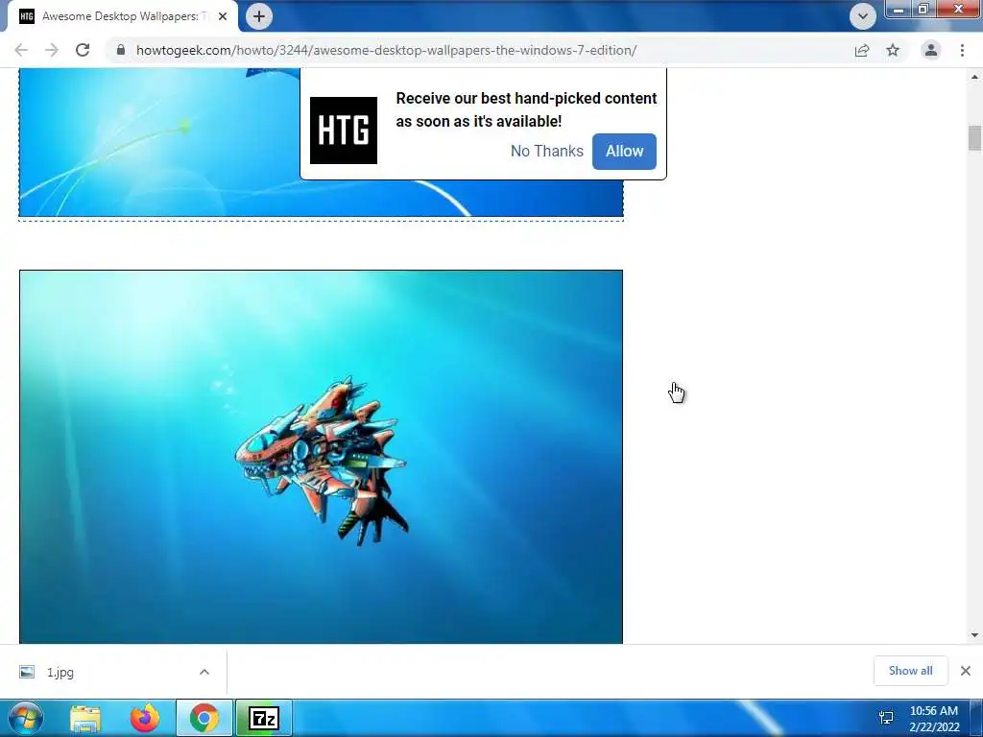Click the scrollbar up arrow
This screenshot has width=983, height=737.
(974, 77)
